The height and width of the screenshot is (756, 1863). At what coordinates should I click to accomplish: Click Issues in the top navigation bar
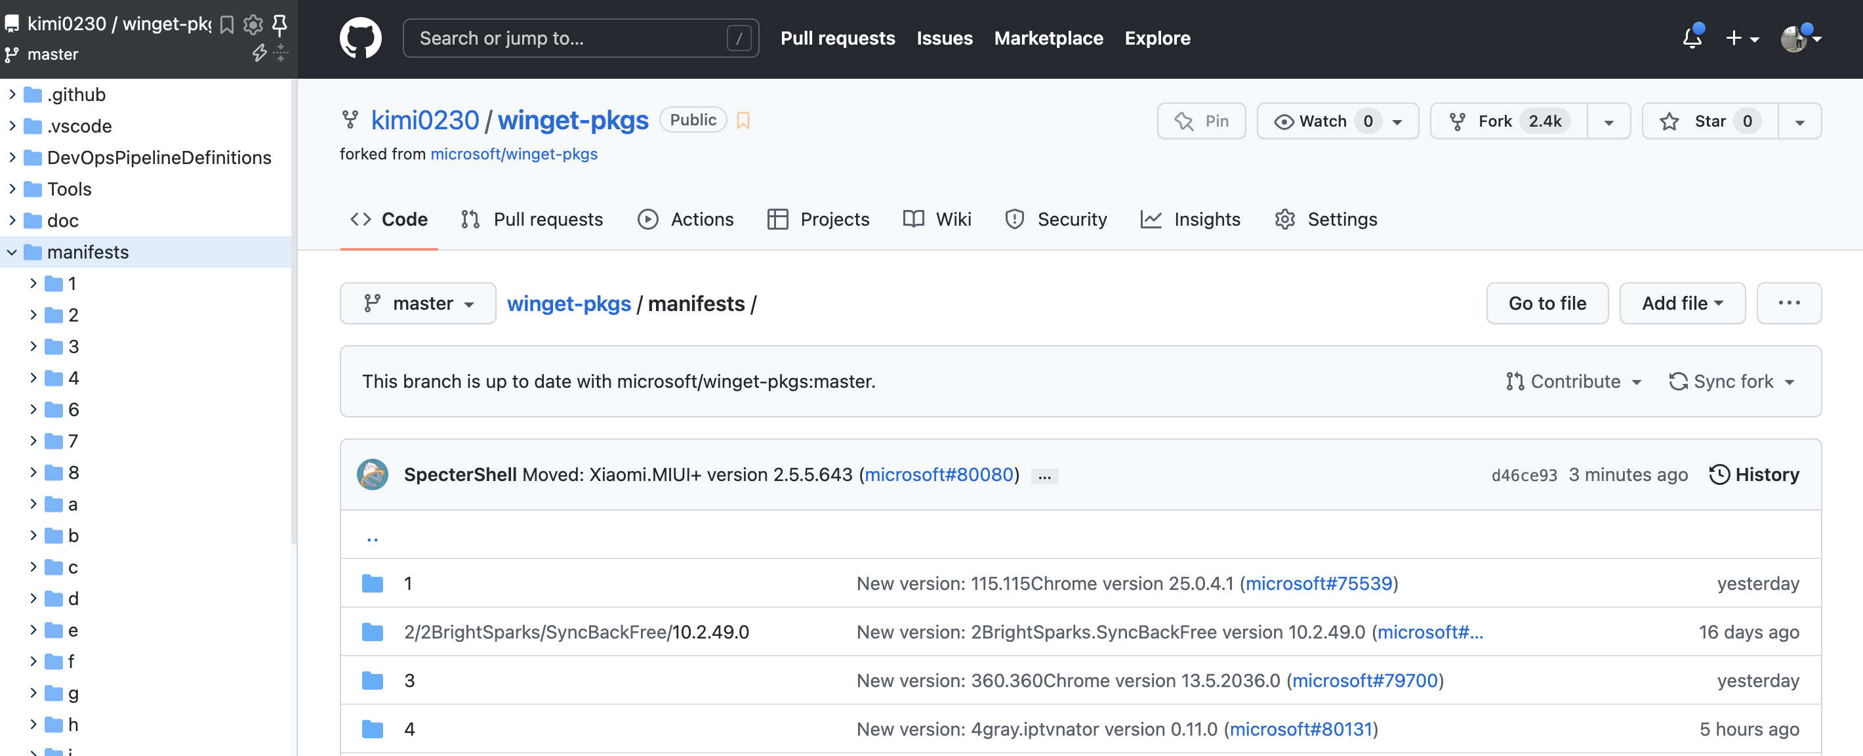click(945, 38)
